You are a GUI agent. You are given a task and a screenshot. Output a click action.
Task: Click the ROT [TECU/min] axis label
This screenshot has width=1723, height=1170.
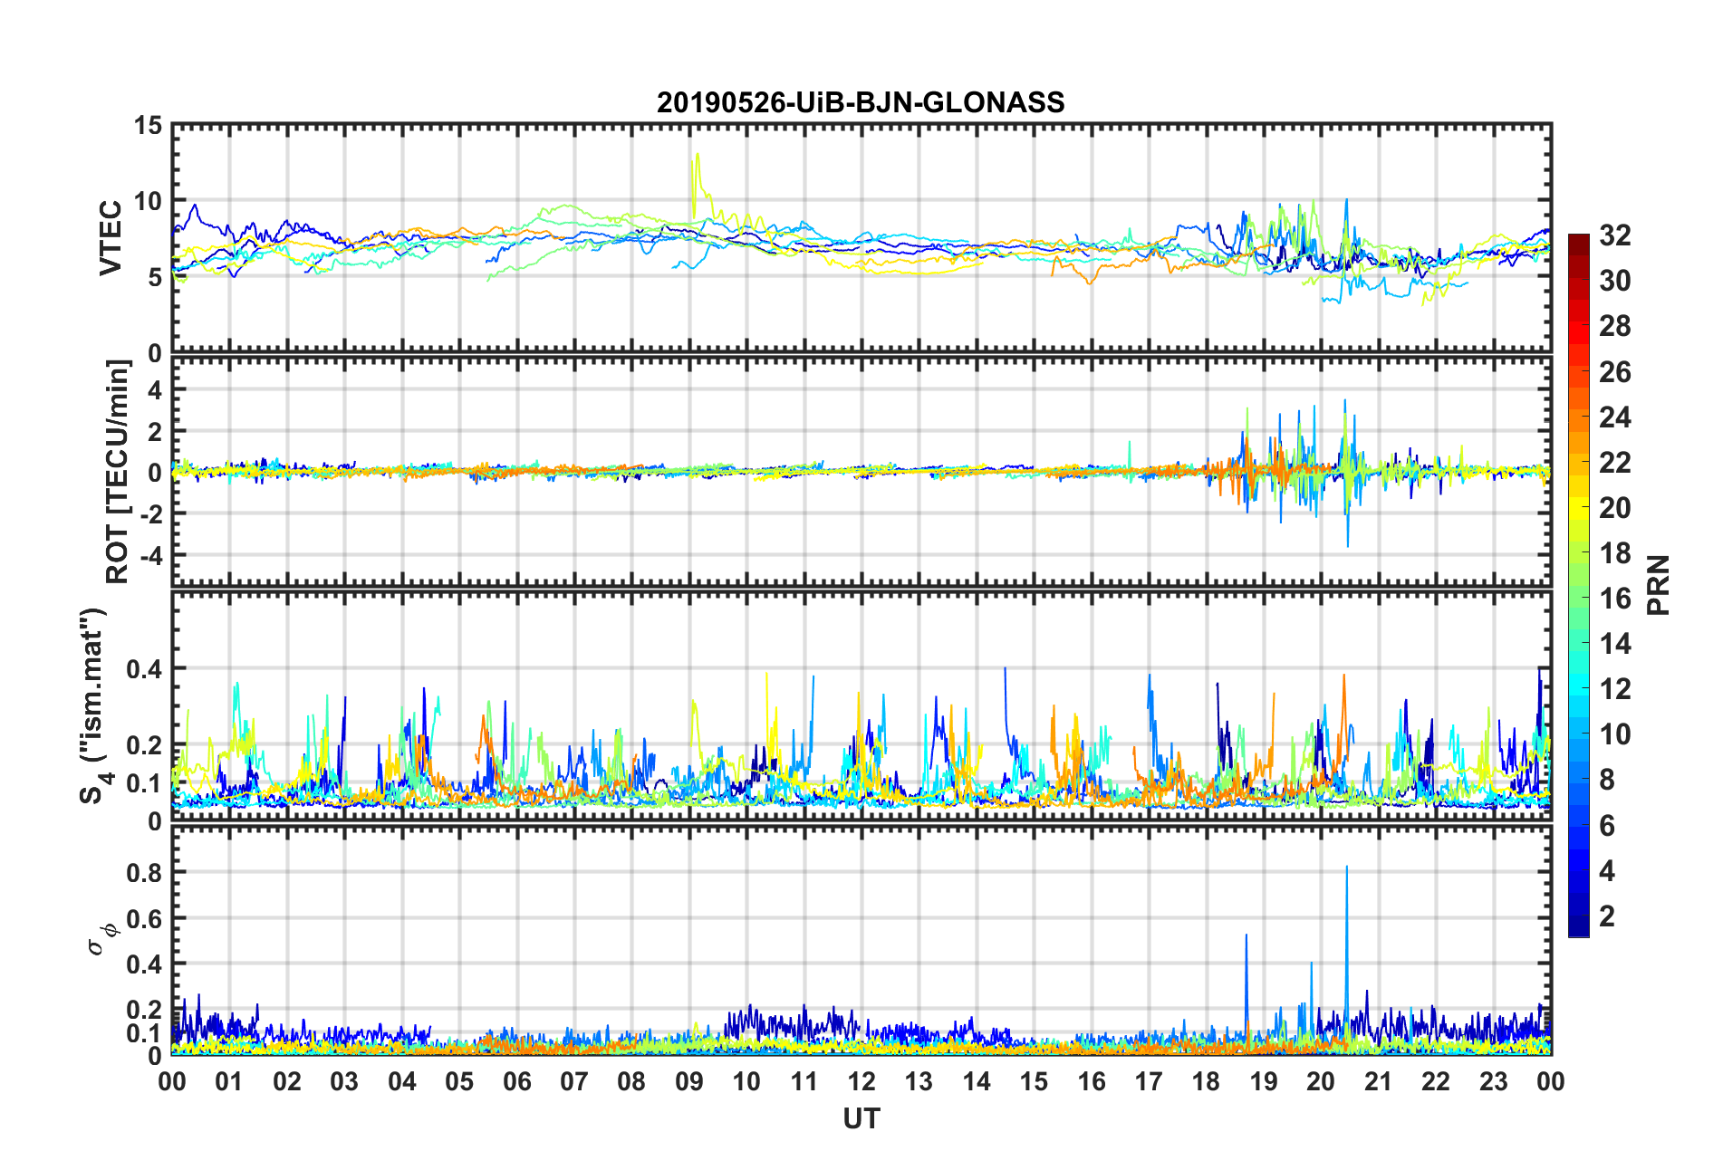(118, 472)
